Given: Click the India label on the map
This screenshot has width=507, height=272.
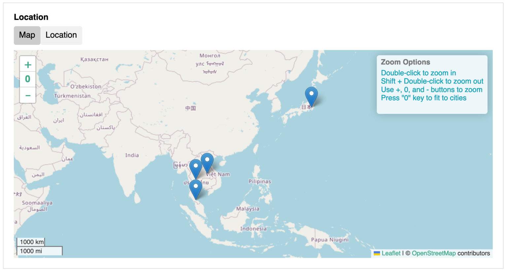Looking at the screenshot, I should pos(132,155).
